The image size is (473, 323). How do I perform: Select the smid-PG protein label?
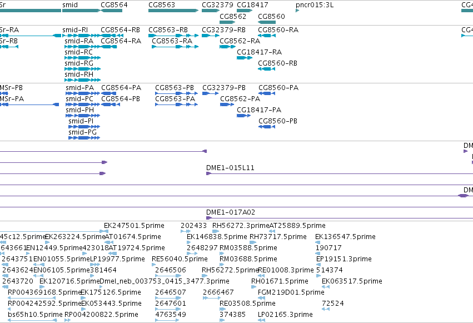pos(83,132)
